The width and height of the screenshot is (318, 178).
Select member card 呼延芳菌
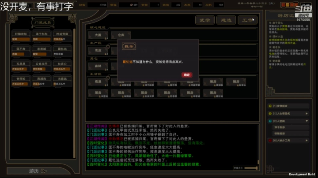point(62,36)
